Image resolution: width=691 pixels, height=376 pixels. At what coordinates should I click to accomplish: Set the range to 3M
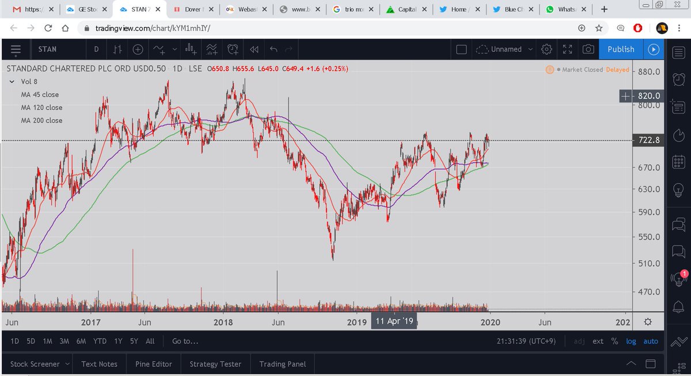pyautogui.click(x=64, y=341)
